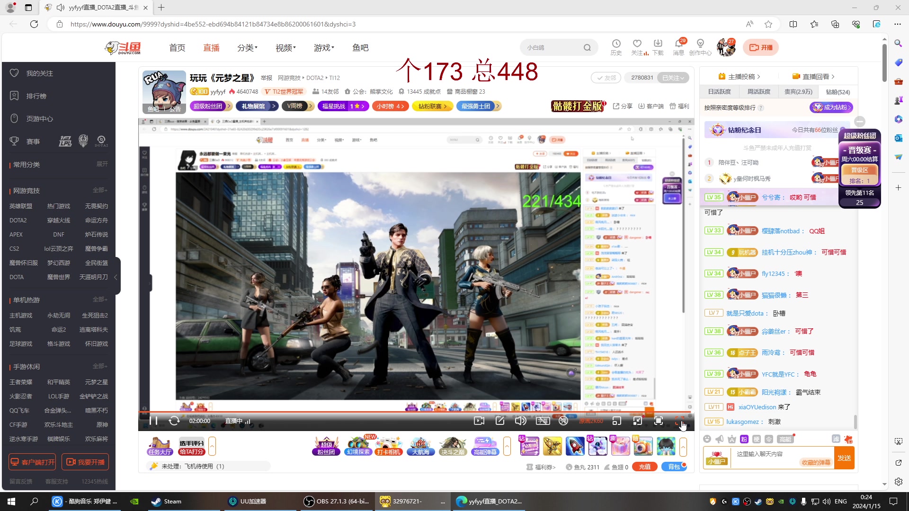909x511 pixels.
Task: Click the clip recording icon in player
Action: [479, 421]
